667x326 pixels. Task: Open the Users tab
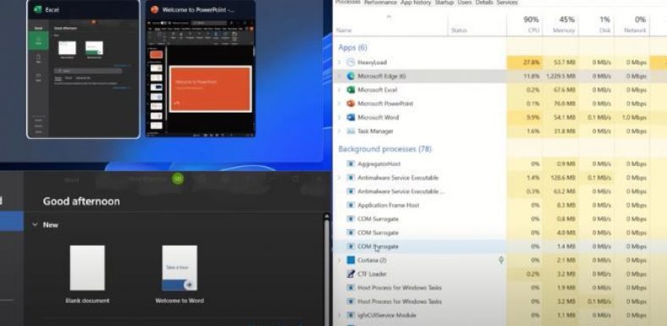465,3
